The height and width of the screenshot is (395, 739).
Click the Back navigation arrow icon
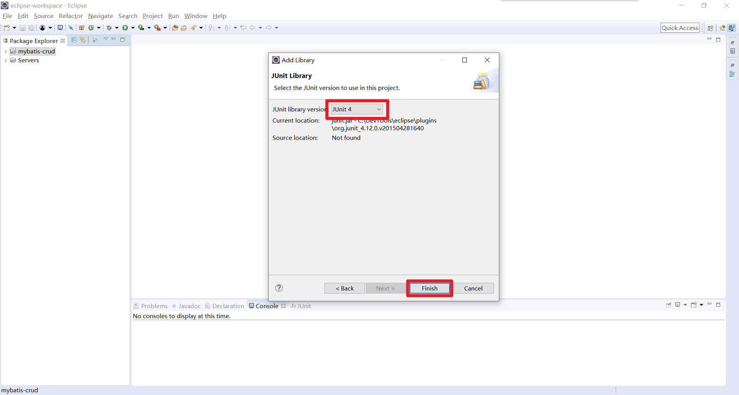252,28
